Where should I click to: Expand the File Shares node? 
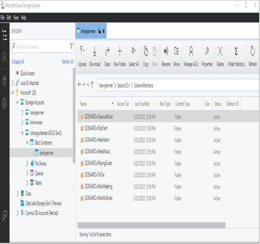point(27,164)
